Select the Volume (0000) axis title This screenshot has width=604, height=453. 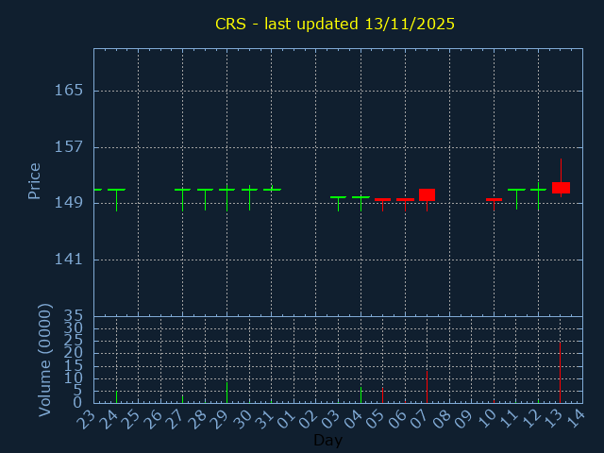44,360
